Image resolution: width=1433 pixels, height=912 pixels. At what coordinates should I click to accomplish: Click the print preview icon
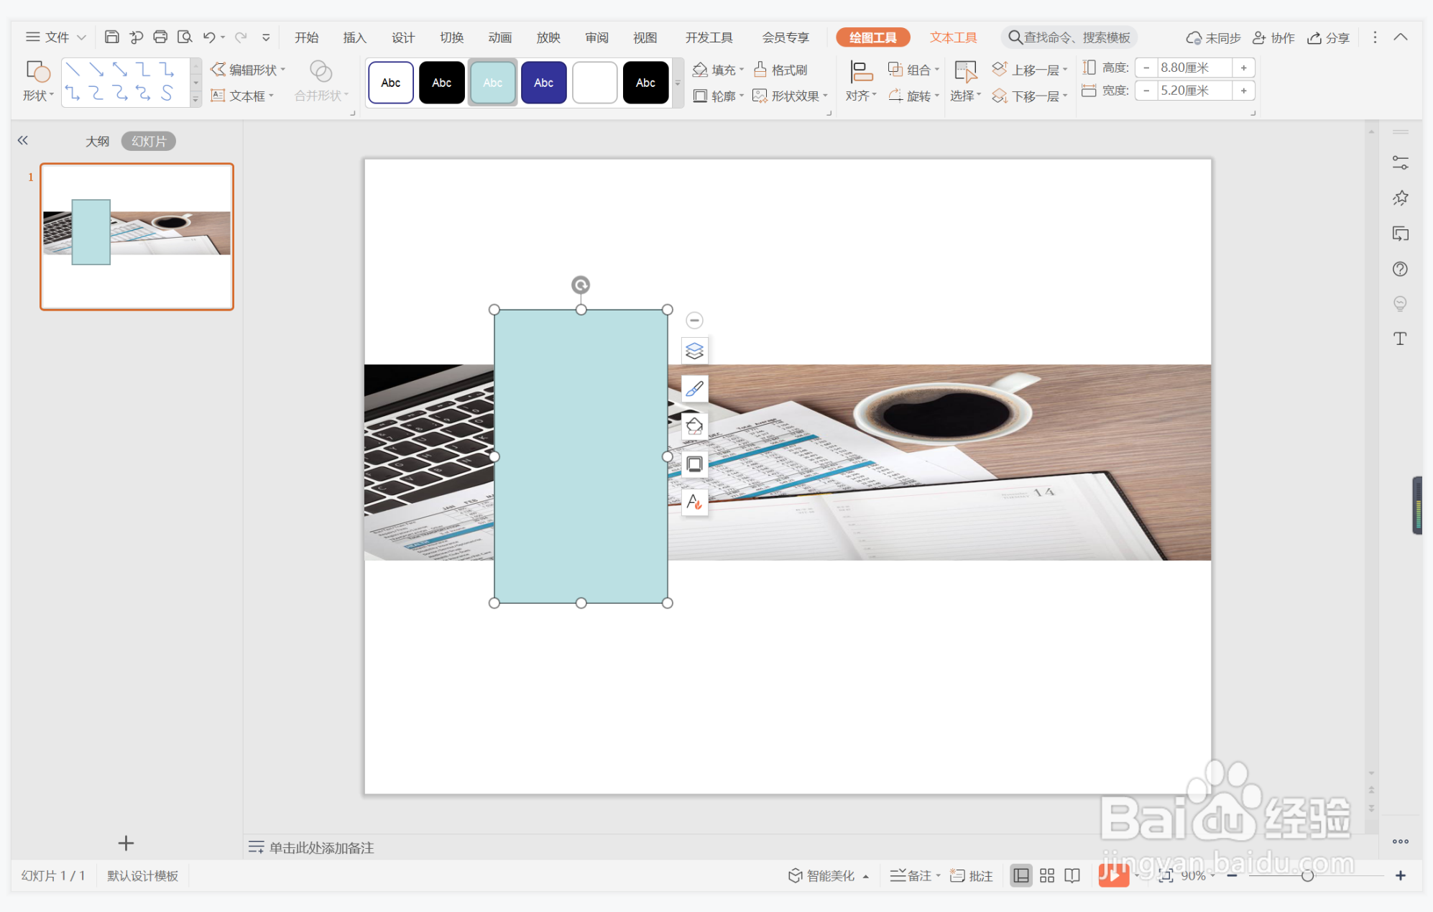point(185,37)
